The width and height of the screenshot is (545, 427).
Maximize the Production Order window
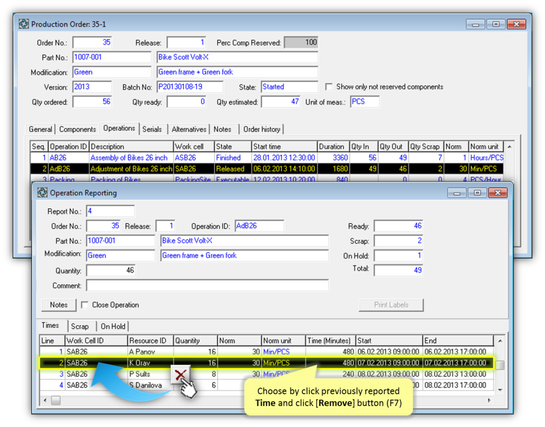tap(496, 24)
